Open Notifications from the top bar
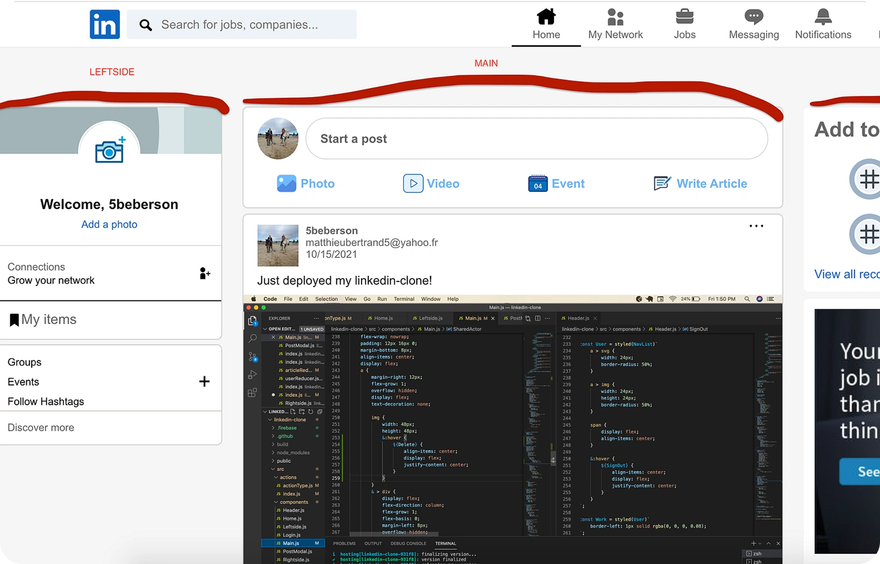The height and width of the screenshot is (564, 880). click(x=823, y=25)
